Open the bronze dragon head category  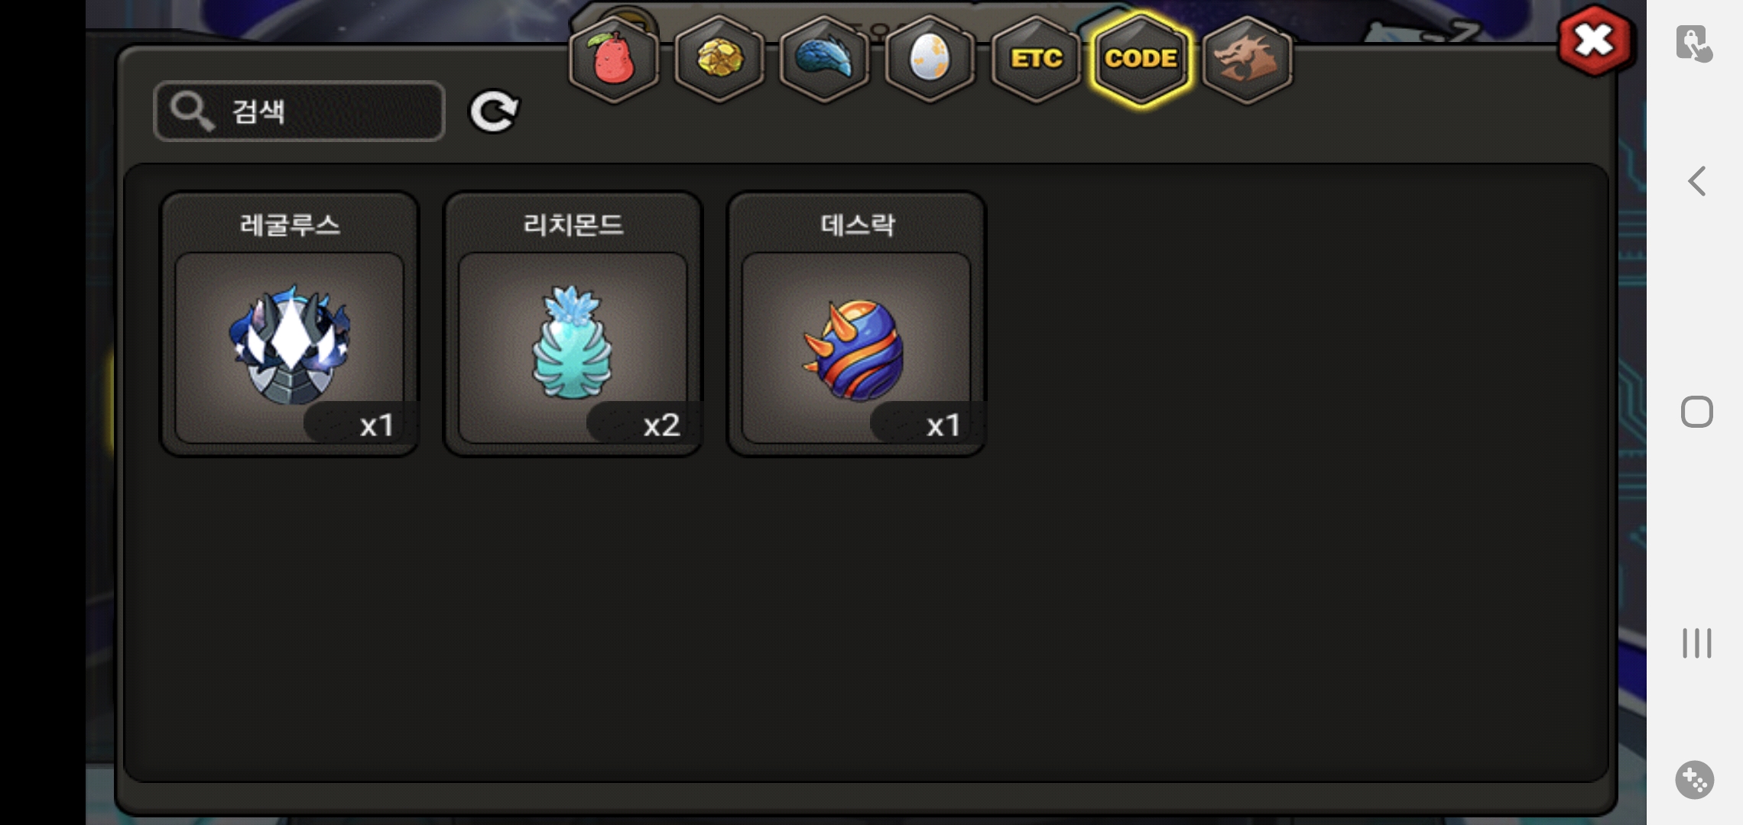(x=1247, y=60)
